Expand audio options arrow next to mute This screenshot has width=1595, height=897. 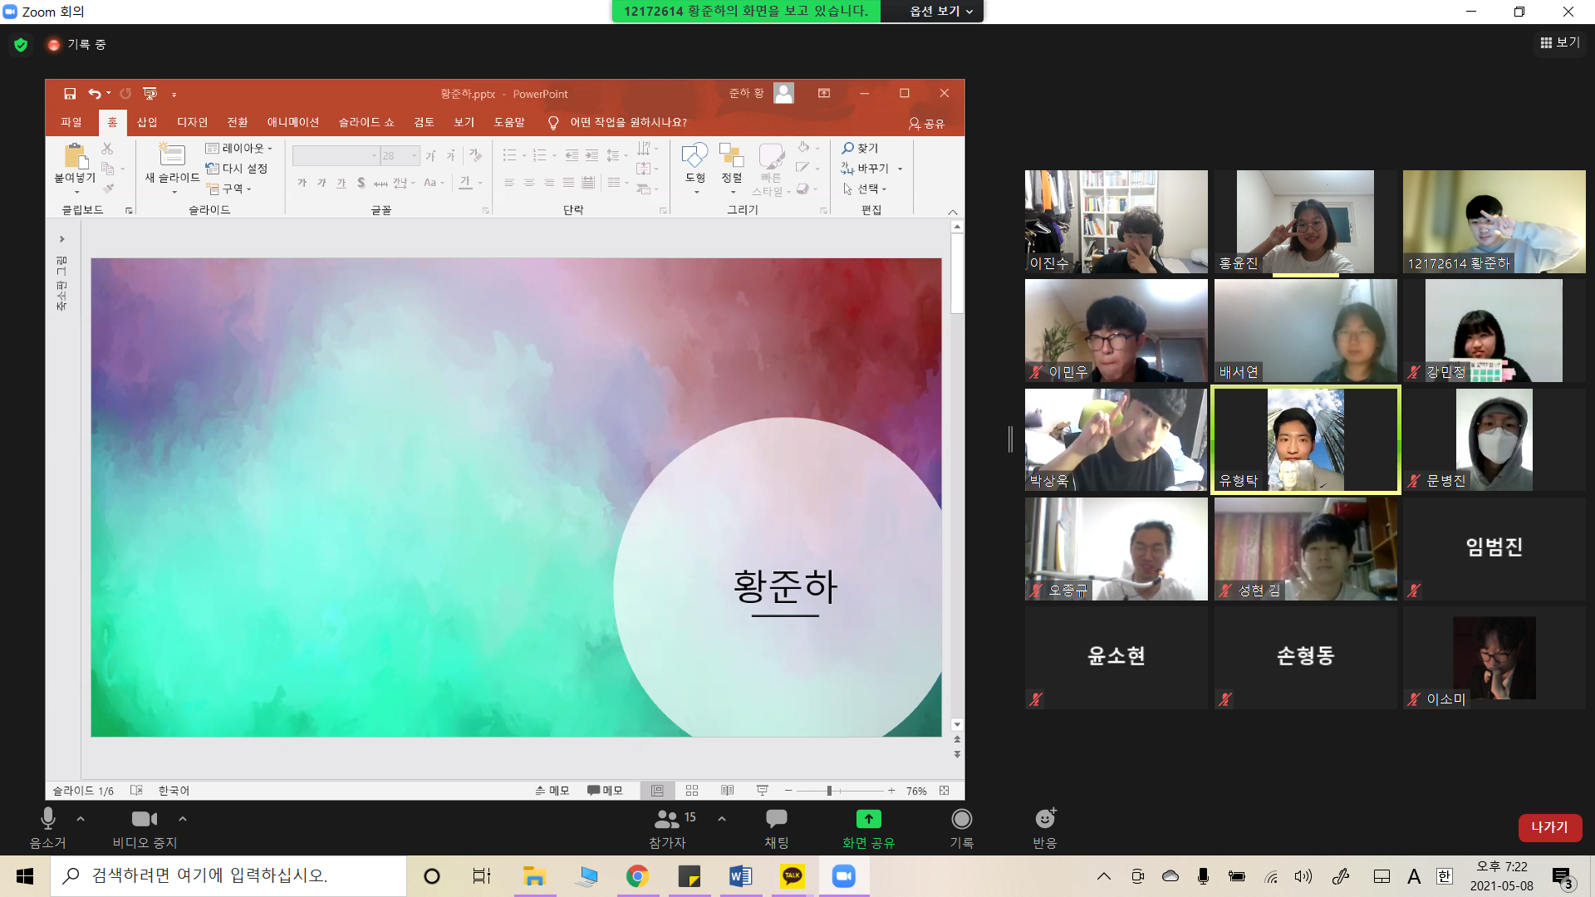point(81,819)
